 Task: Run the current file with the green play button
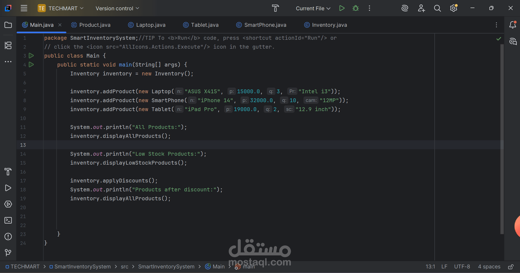(342, 8)
